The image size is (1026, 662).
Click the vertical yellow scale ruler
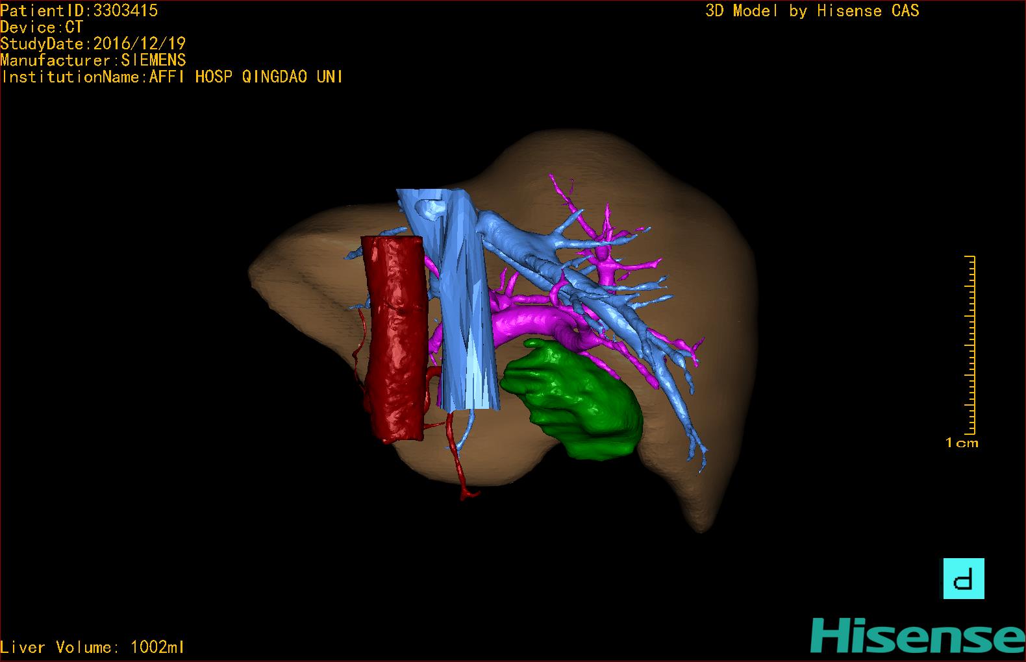[970, 344]
